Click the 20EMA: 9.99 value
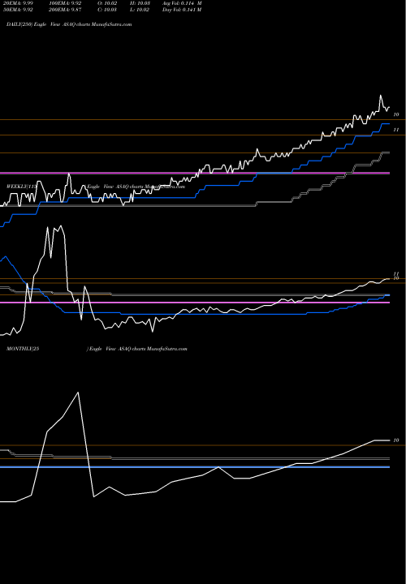406x584 pixels. (18, 3)
